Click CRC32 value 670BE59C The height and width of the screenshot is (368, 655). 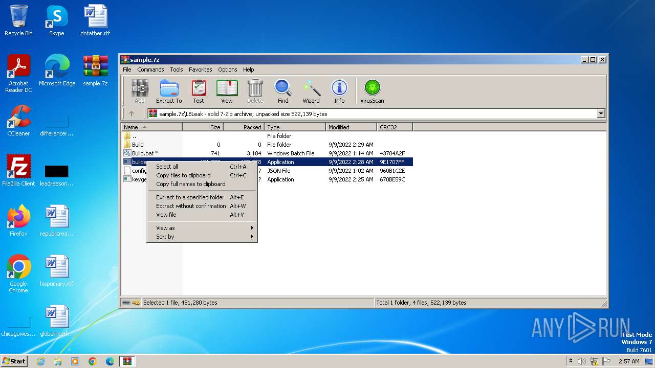[392, 179]
